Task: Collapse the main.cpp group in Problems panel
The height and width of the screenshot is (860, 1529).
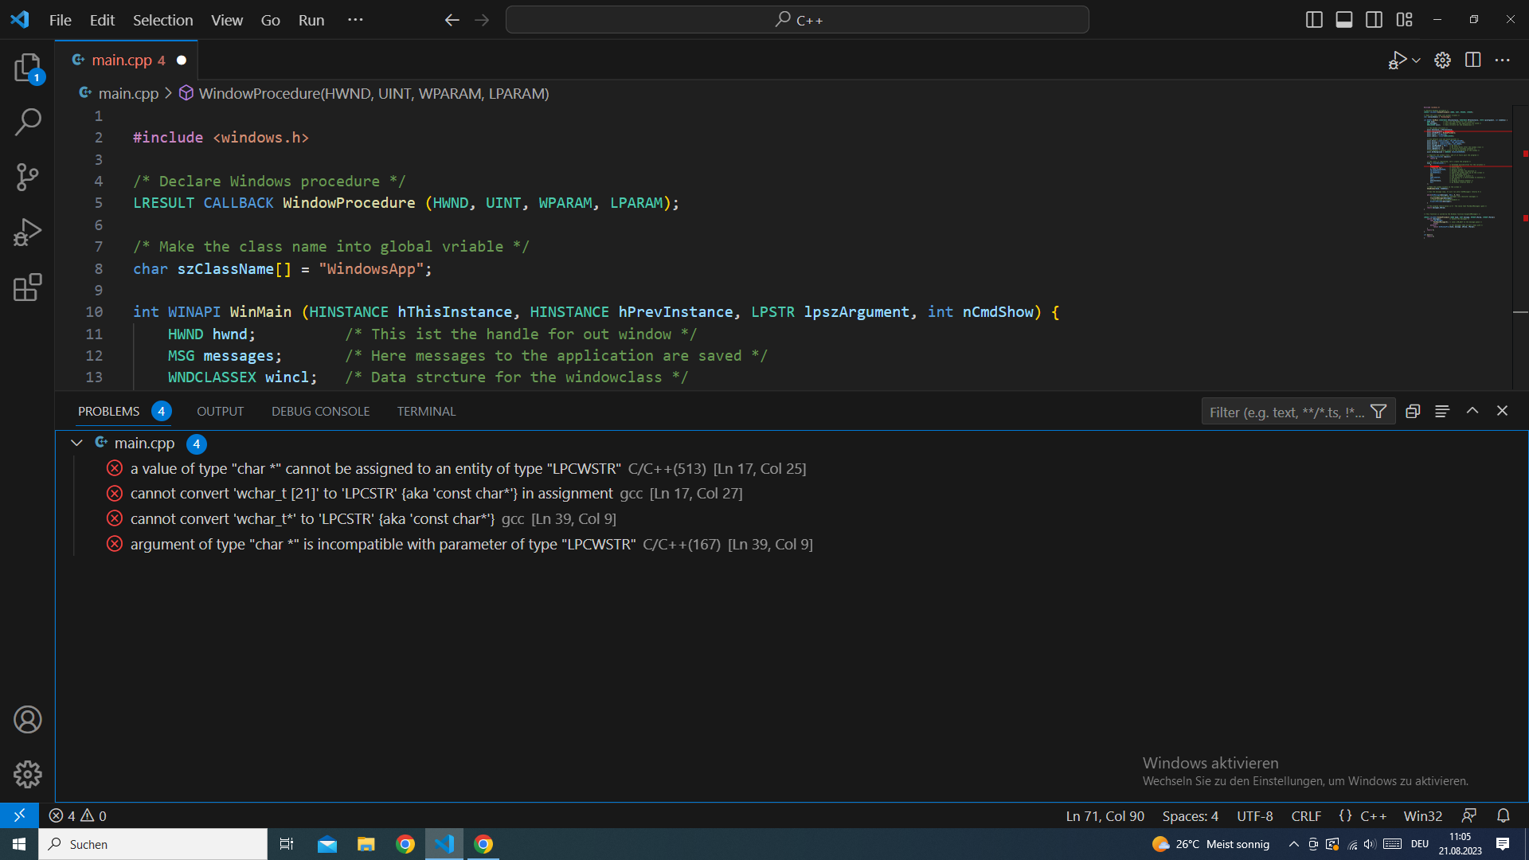Action: pos(76,443)
